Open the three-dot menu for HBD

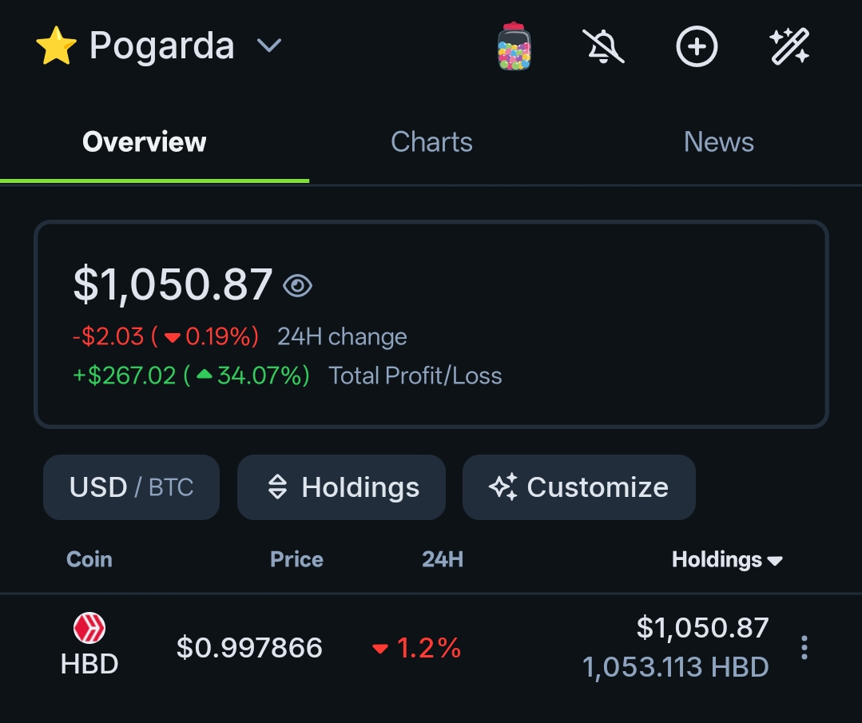[804, 647]
